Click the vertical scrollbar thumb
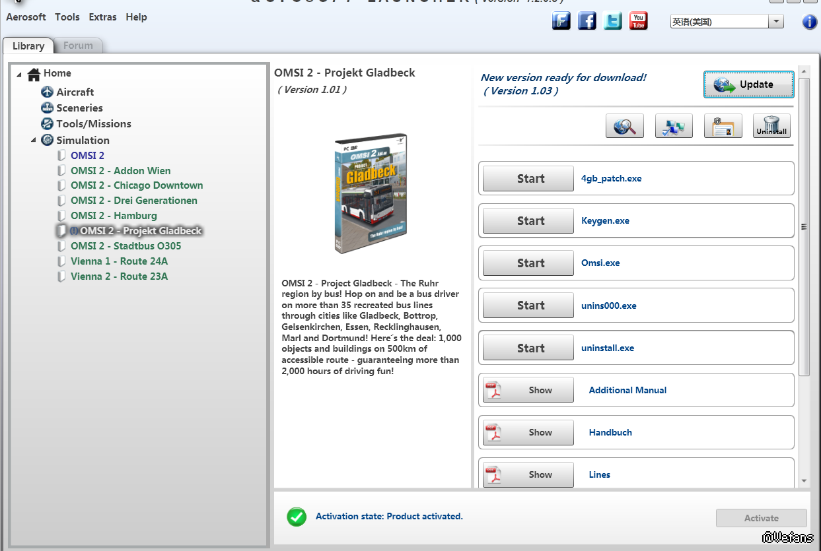This screenshot has width=821, height=551. point(804,226)
